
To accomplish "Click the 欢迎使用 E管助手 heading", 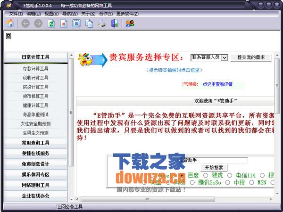I will pyautogui.click(x=216, y=101).
